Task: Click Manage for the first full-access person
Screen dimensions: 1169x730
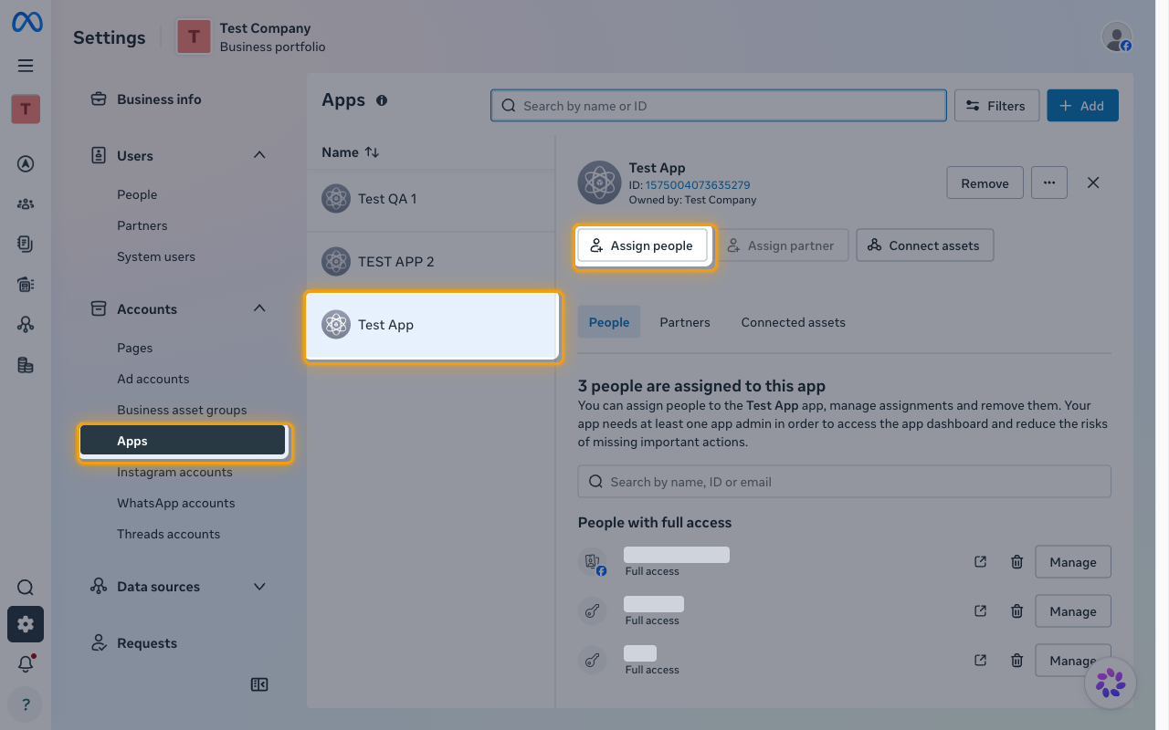Action: 1073,562
